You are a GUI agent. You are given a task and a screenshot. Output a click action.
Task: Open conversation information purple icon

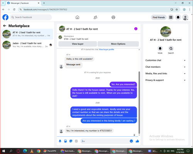[136, 29]
